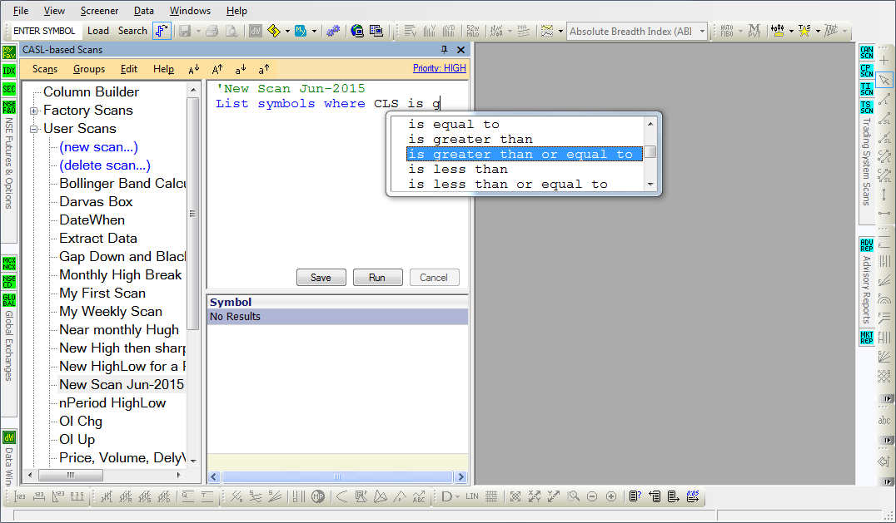The image size is (896, 523).
Task: Open the Screener menu
Action: click(x=99, y=11)
